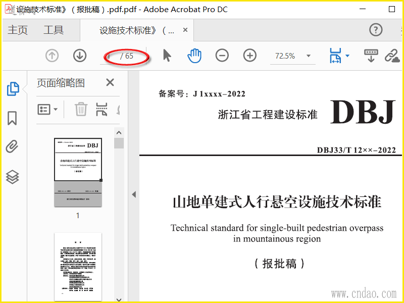Click the English title Technical standard text
This screenshot has height=303, width=404.
tap(277, 233)
